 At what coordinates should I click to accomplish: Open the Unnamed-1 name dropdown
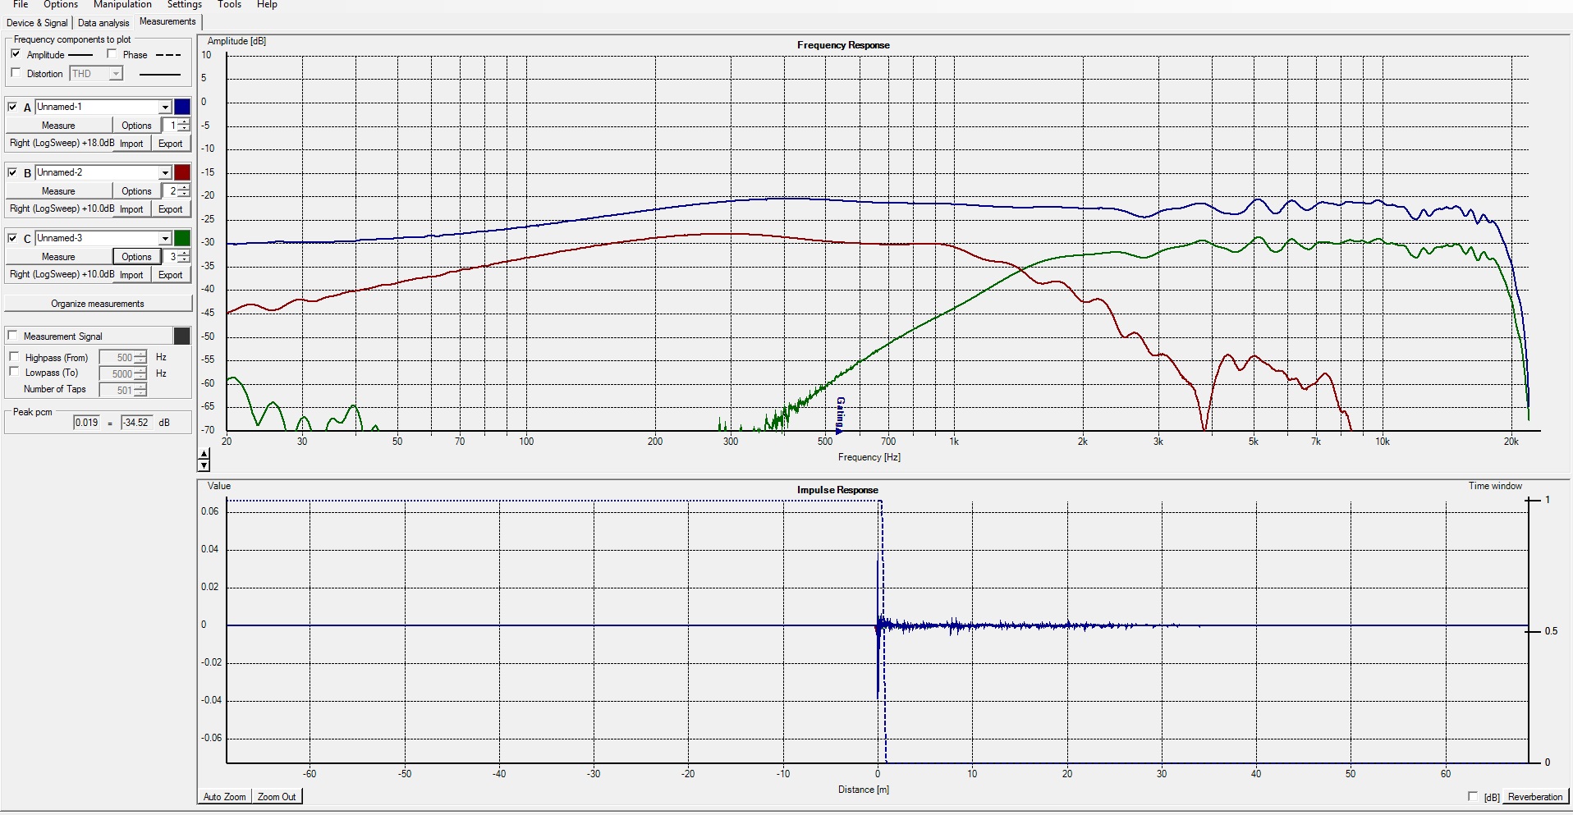(165, 107)
